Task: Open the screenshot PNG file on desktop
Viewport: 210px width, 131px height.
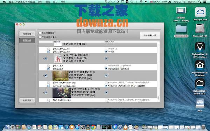Action: coord(181,10)
